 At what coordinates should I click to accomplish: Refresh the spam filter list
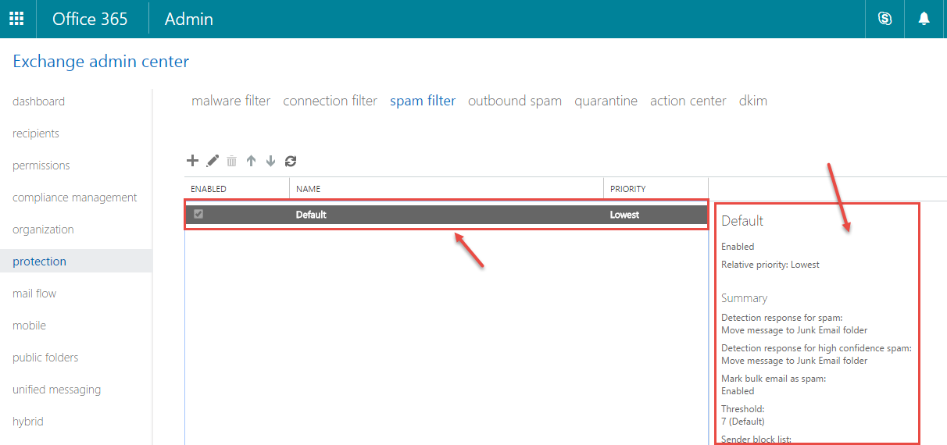(291, 161)
